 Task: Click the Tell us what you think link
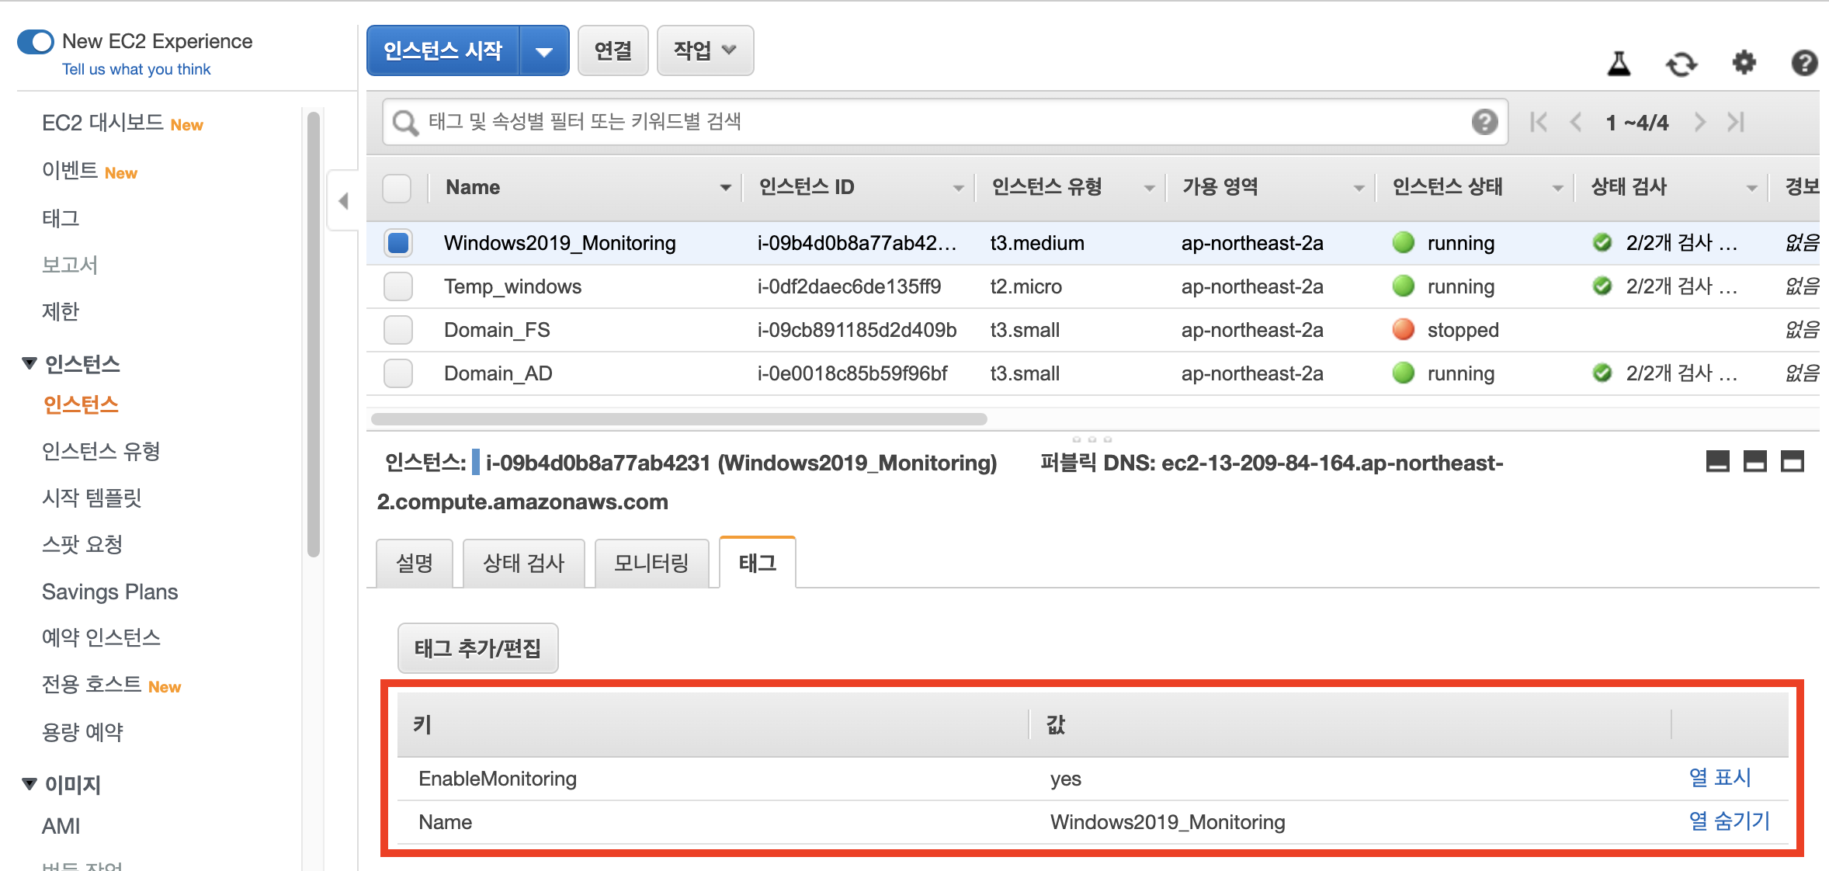pyautogui.click(x=136, y=69)
